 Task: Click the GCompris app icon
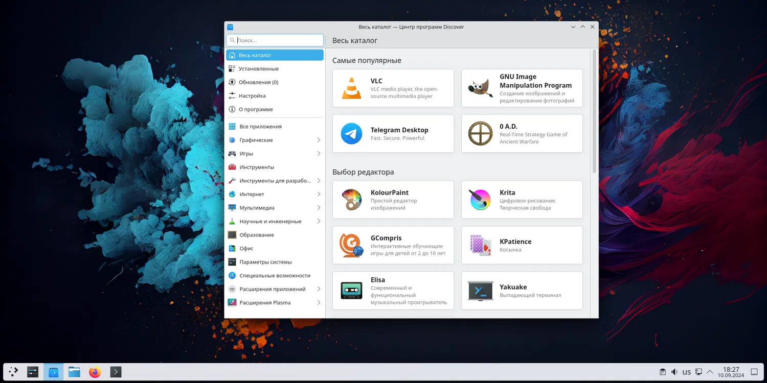point(351,245)
